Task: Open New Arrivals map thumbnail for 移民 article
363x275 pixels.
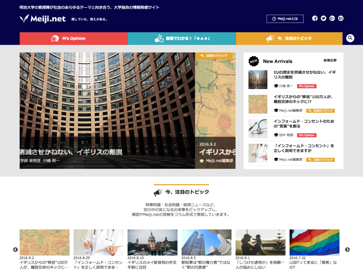Action: pos(258,104)
